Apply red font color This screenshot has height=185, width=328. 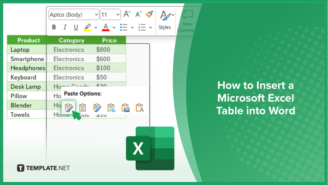pos(105,27)
